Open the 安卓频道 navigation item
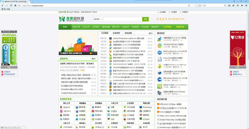 [x=167, y=27]
